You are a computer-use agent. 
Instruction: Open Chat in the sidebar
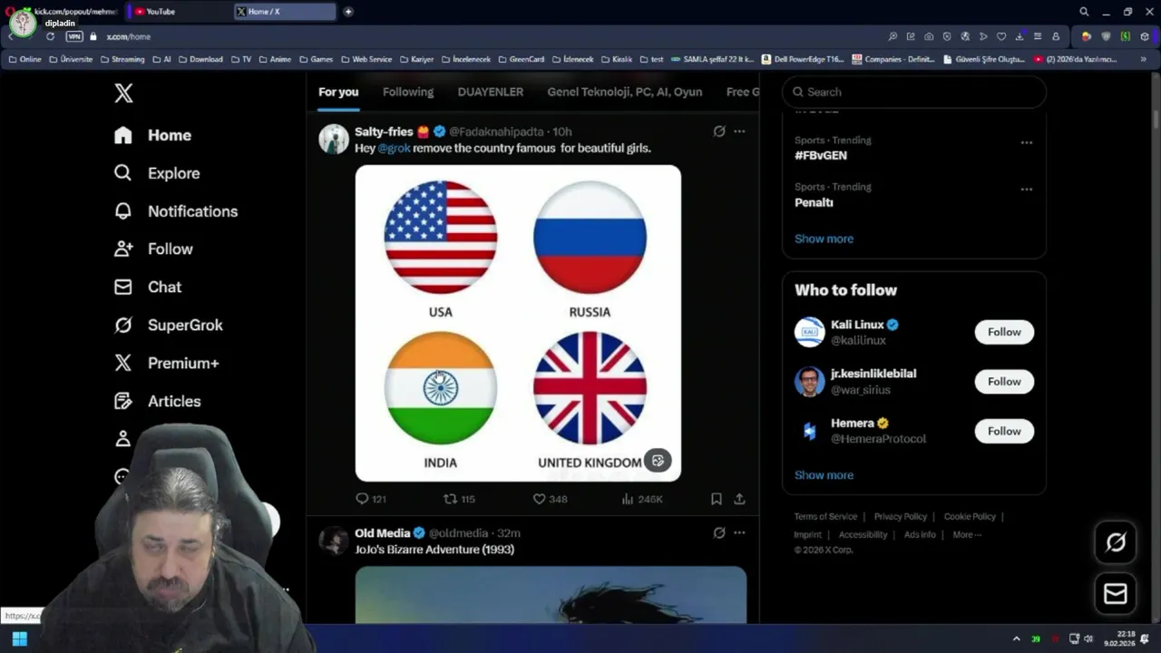(147, 287)
